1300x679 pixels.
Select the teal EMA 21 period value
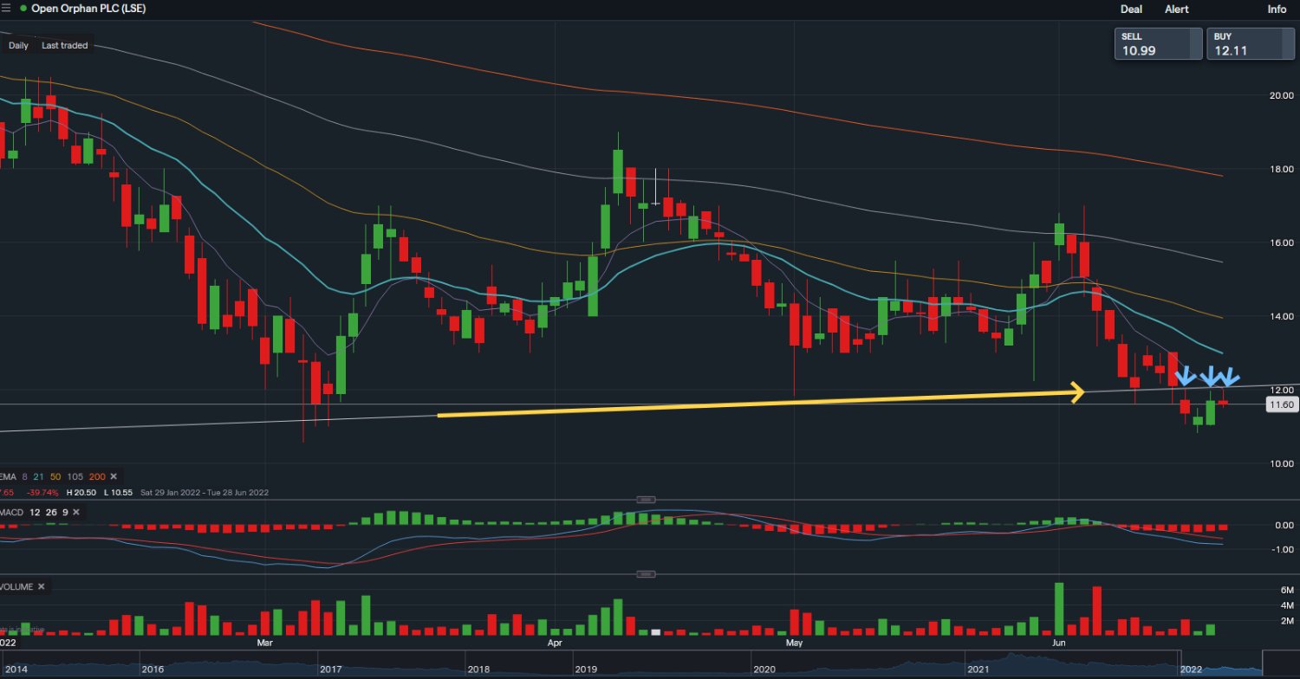pyautogui.click(x=39, y=476)
